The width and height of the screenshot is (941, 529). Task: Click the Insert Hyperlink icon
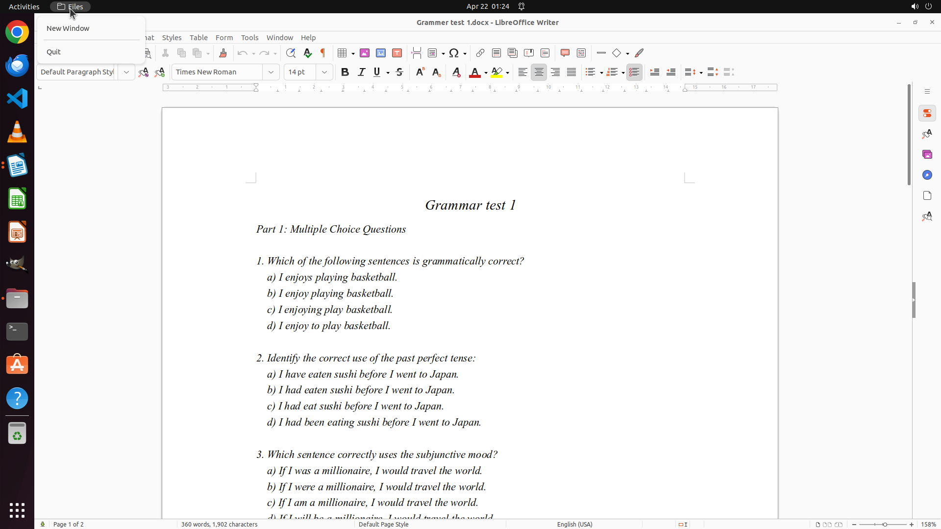480,53
